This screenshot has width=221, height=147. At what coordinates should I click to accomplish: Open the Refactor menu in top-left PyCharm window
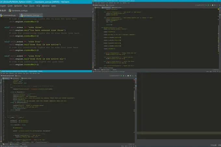click(18, 6)
